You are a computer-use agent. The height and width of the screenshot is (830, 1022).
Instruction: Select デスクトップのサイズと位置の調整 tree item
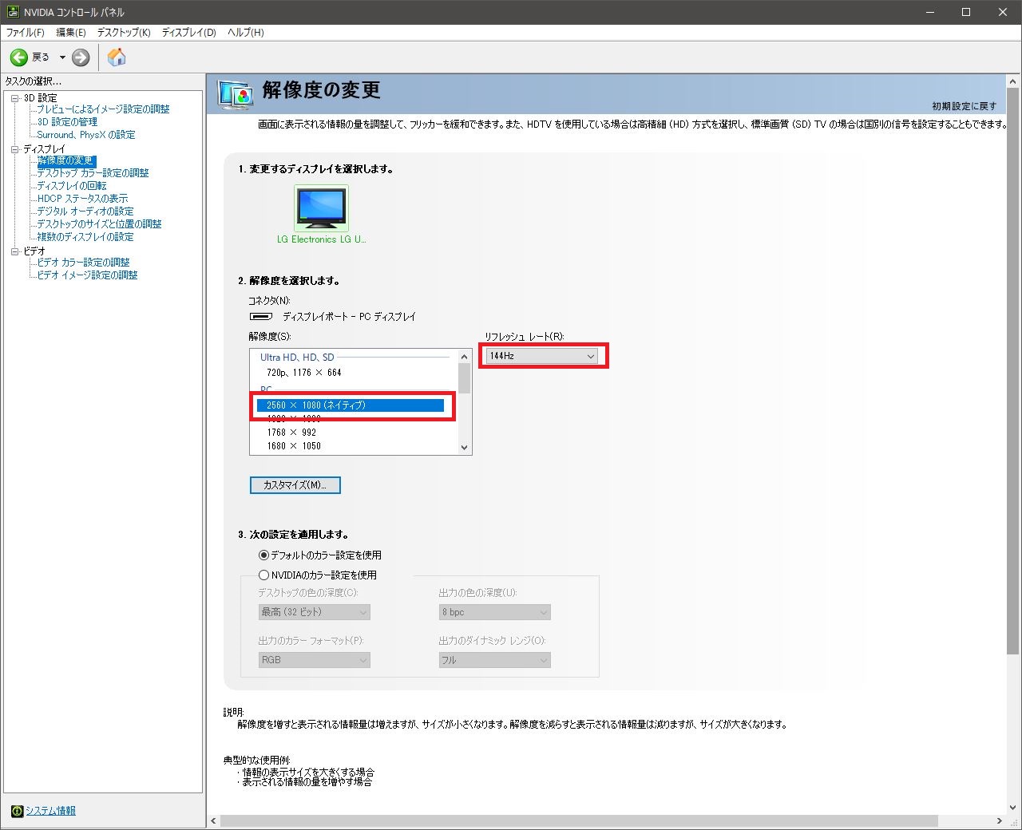99,224
